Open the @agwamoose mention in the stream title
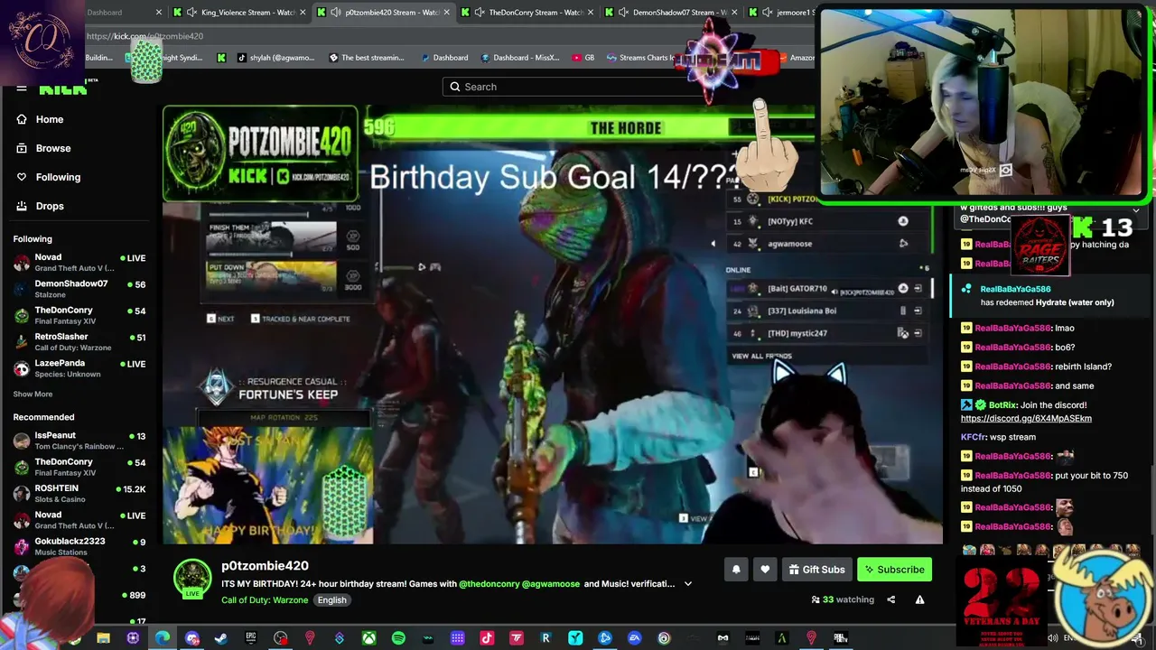The image size is (1156, 650). point(551,584)
